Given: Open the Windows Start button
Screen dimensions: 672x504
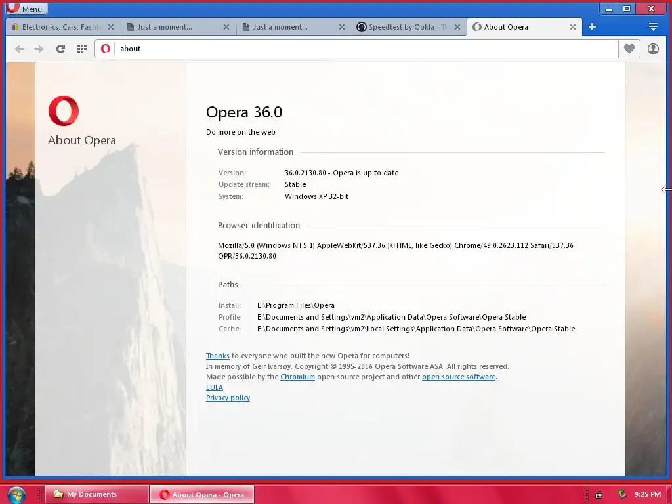Looking at the screenshot, I should (16, 495).
